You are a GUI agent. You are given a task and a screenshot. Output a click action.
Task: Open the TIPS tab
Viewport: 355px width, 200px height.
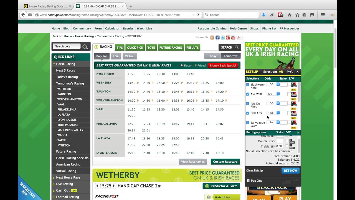tap(120, 47)
